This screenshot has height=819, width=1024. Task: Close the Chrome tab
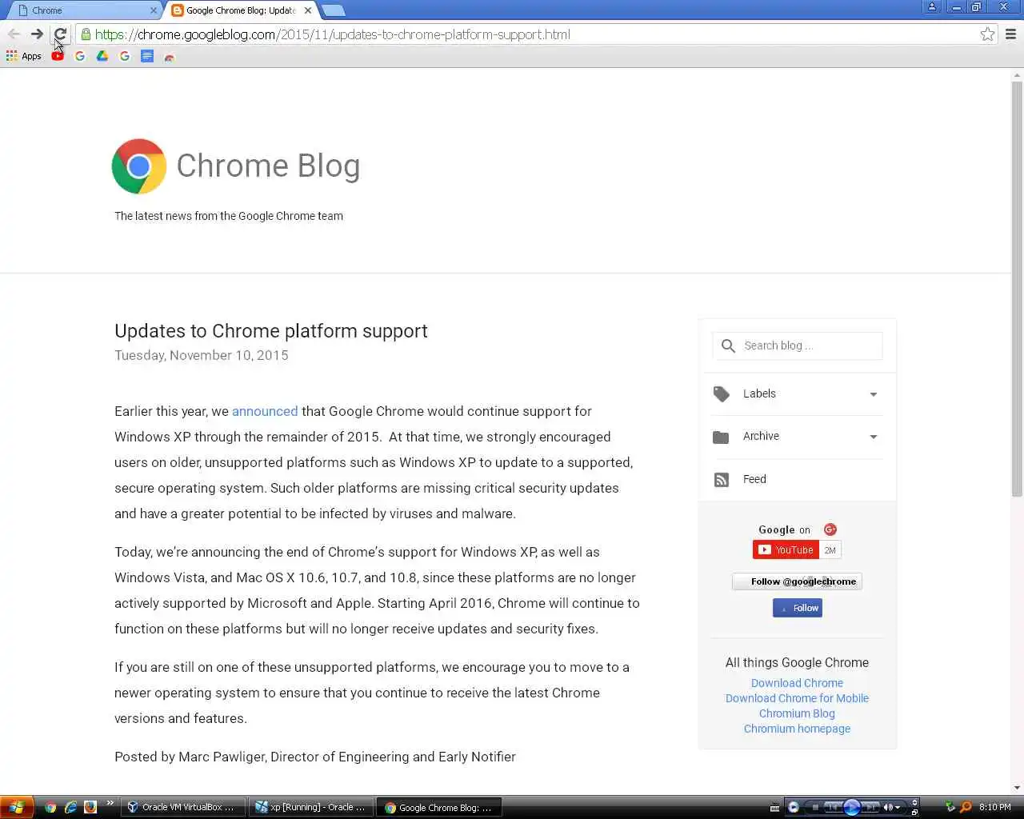point(154,10)
